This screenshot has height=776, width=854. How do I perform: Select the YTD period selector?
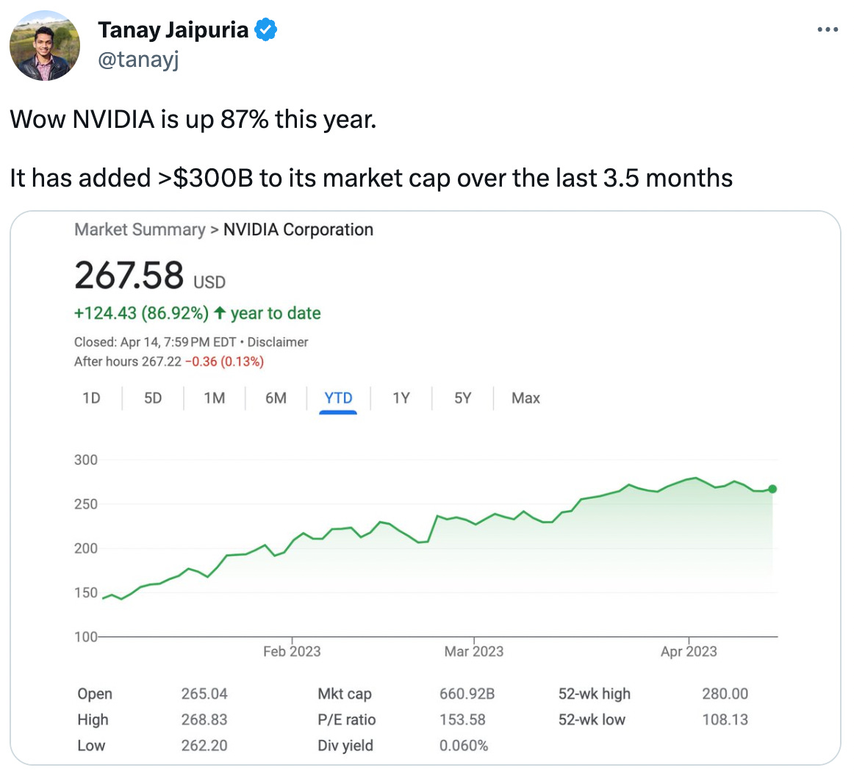pyautogui.click(x=337, y=398)
